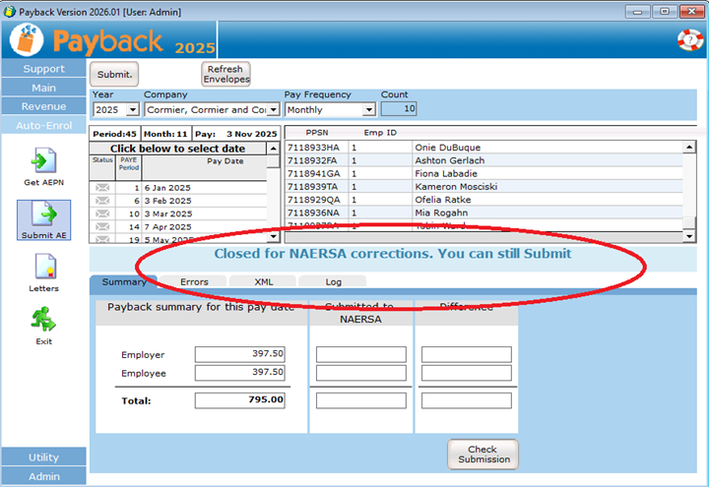Click envelope icon for 7 Apr 2025
This screenshot has height=487, width=709.
click(102, 226)
